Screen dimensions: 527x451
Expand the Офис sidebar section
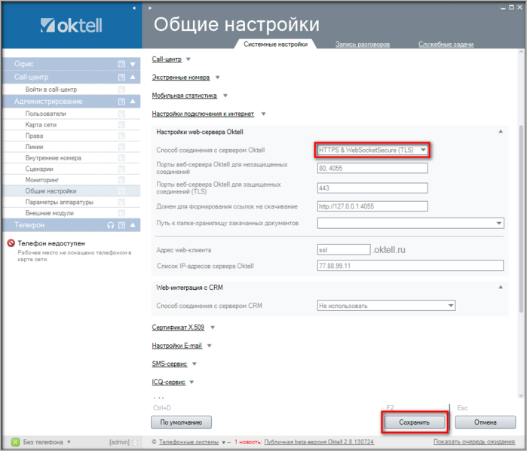point(133,64)
